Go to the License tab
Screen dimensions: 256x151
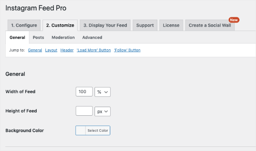point(171,25)
